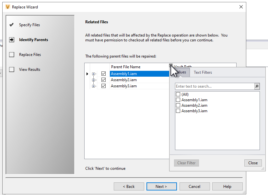The image size is (268, 195).
Task: Check the (All) option in the filter list
Action: click(178, 94)
